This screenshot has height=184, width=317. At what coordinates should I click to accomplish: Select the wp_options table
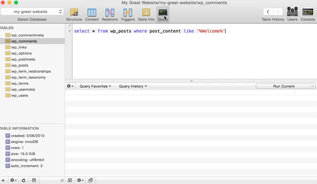pos(22,53)
